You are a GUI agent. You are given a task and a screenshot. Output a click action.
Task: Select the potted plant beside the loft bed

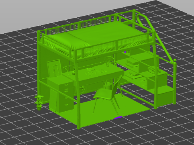[39, 102]
